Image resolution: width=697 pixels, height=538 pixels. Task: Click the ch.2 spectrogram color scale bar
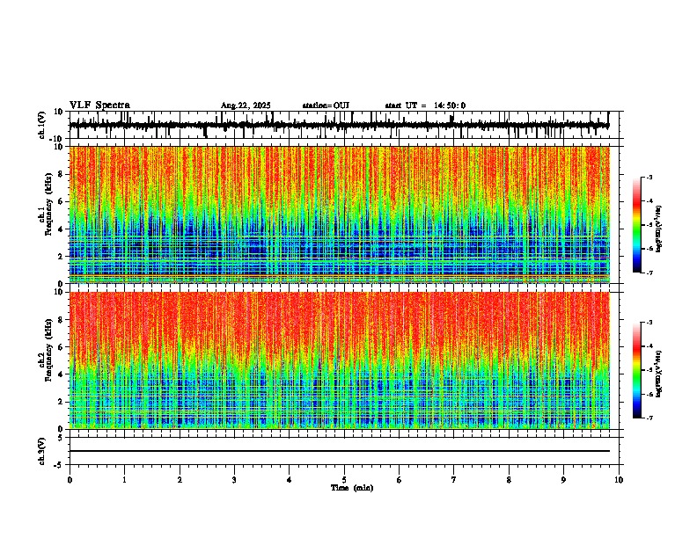tap(637, 370)
